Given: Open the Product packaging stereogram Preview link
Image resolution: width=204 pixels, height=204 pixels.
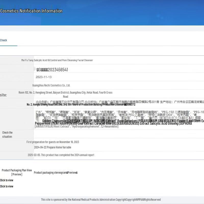Looking at the screenshot, I should click(56, 173).
